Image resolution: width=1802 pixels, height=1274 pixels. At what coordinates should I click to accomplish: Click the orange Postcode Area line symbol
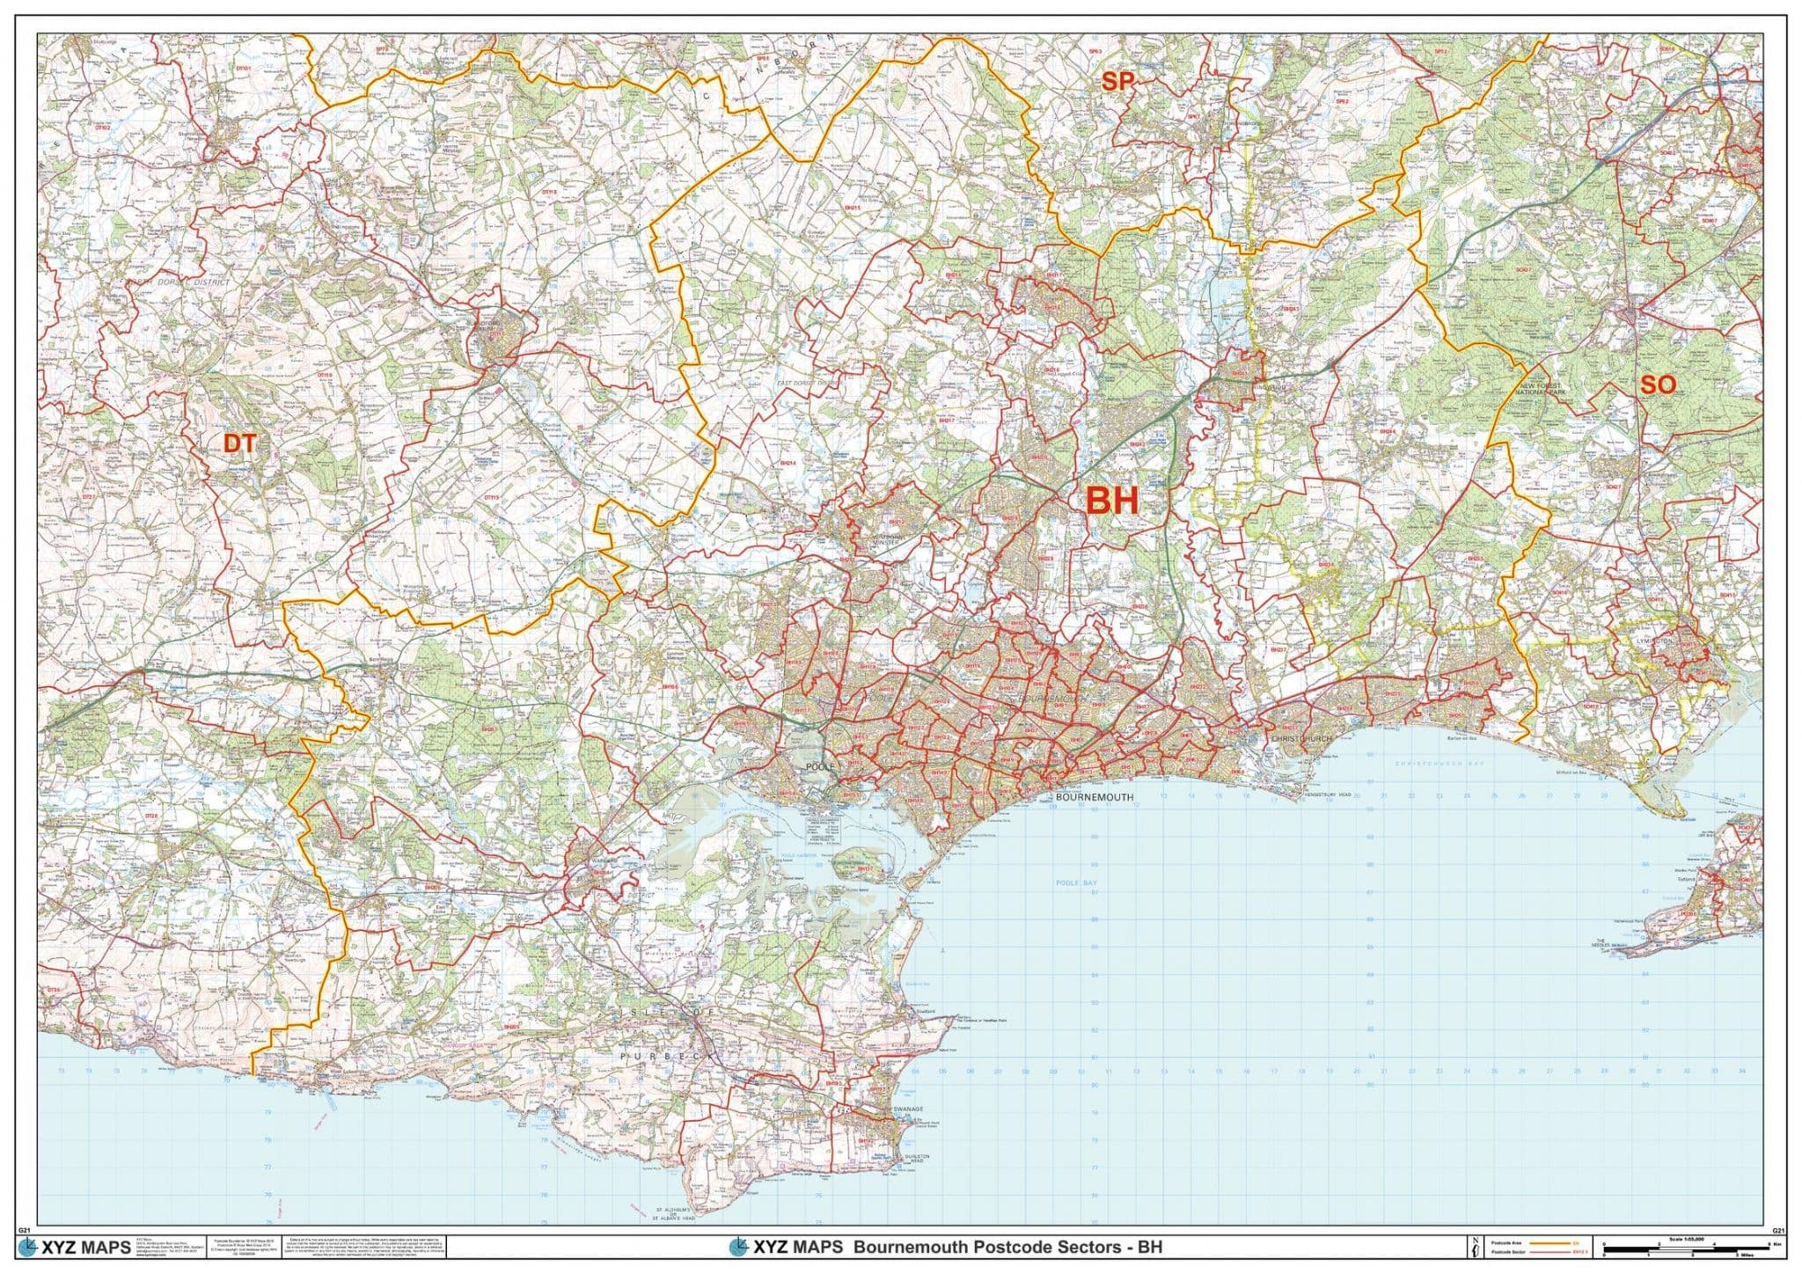click(1550, 1243)
